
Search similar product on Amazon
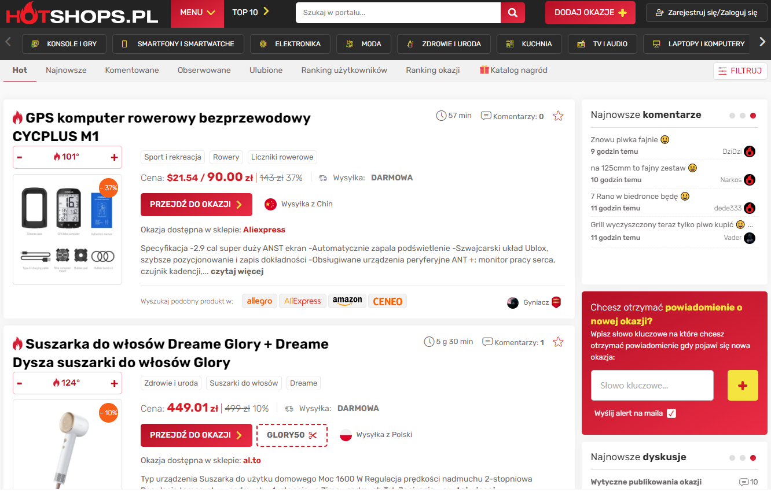[347, 301]
